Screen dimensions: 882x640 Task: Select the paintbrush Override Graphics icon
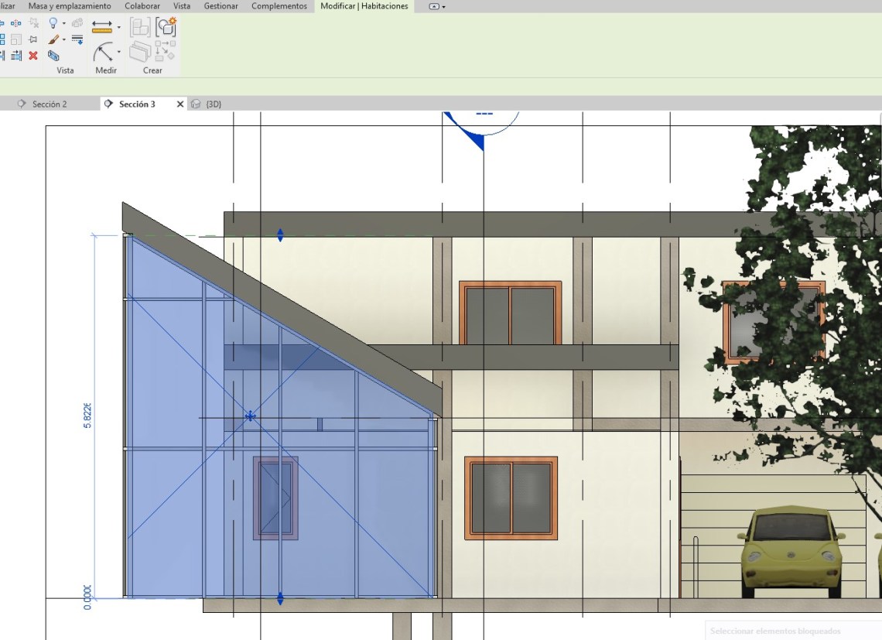click(53, 39)
